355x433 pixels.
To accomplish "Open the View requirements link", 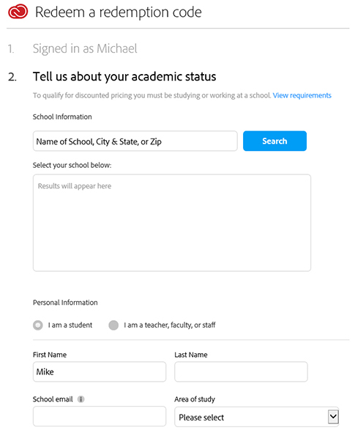I will pyautogui.click(x=302, y=95).
